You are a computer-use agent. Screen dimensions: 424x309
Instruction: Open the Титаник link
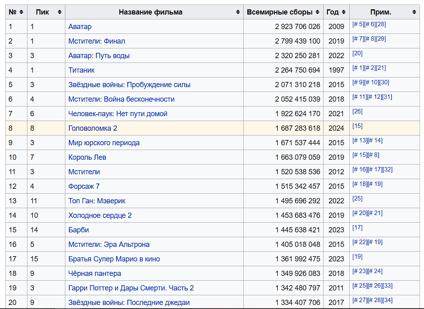[x=81, y=70]
